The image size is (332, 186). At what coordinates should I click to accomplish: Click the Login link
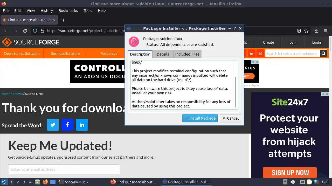[x=316, y=42]
